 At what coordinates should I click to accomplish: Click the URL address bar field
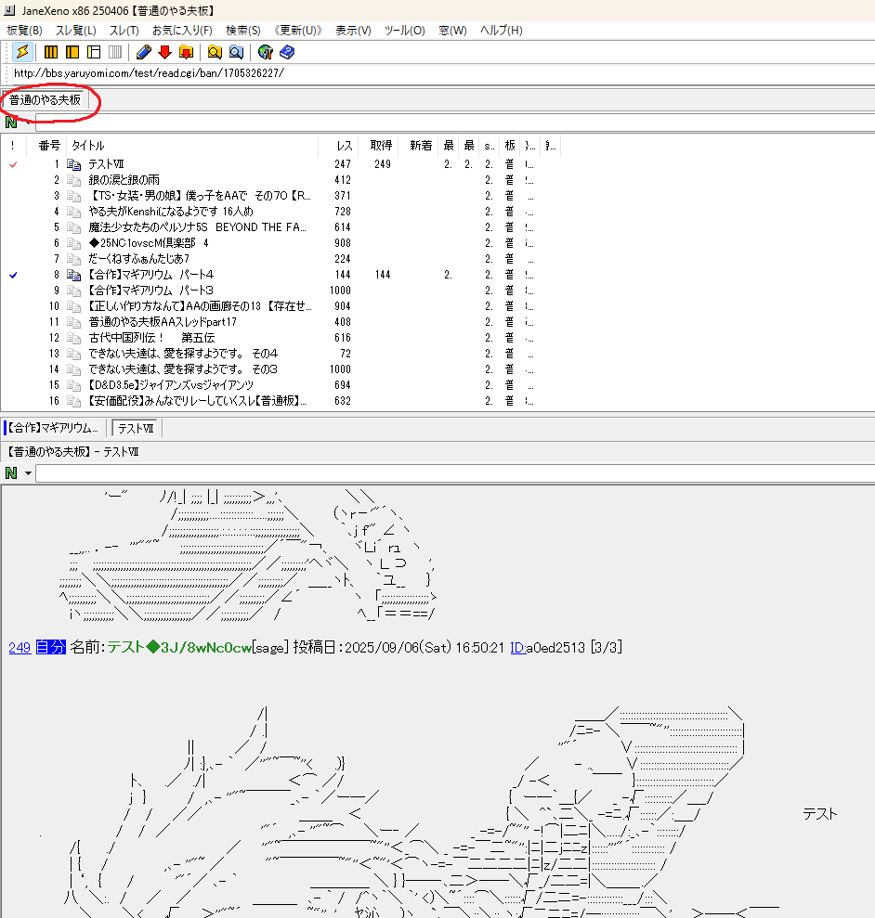click(x=372, y=73)
